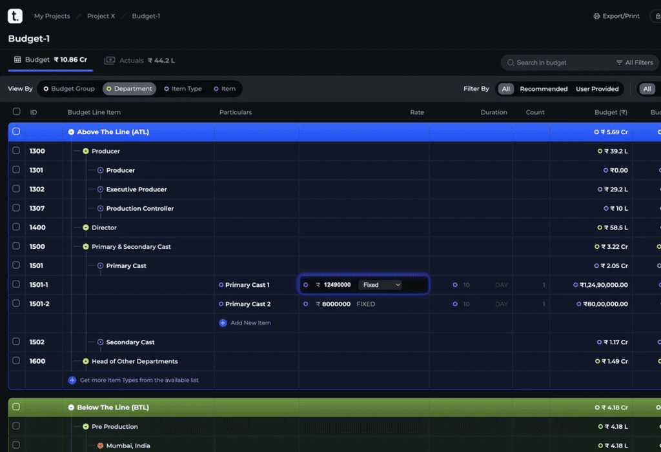
Task: Open My Projects from the breadcrumb
Action: 52,15
